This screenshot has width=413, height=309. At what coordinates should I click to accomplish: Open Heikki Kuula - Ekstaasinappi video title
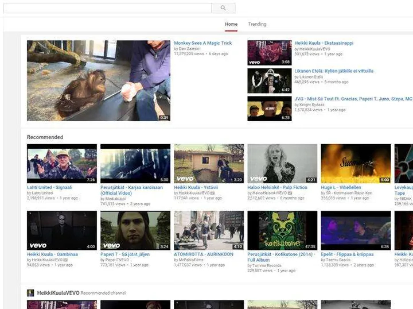324,43
